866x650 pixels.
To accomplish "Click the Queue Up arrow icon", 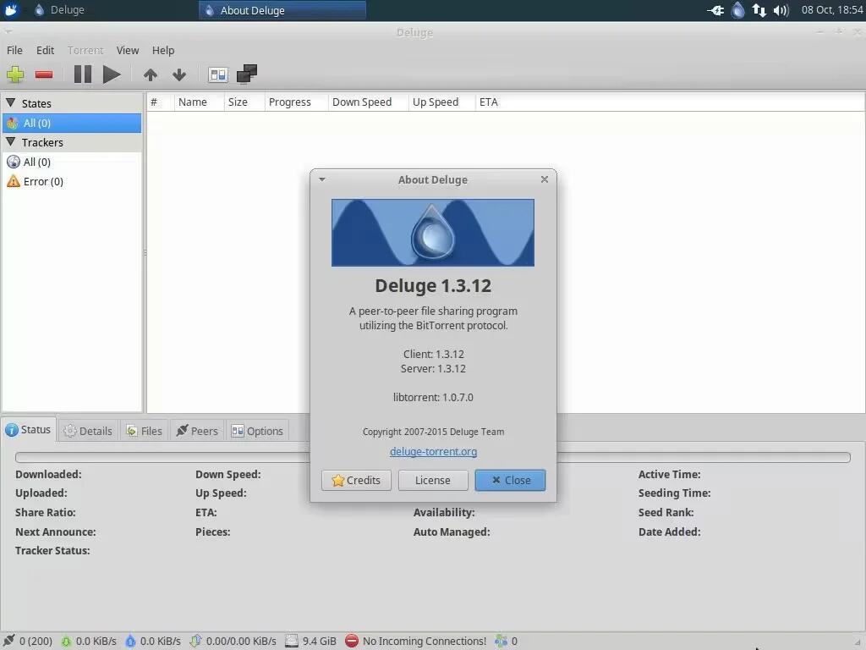I will coord(151,74).
